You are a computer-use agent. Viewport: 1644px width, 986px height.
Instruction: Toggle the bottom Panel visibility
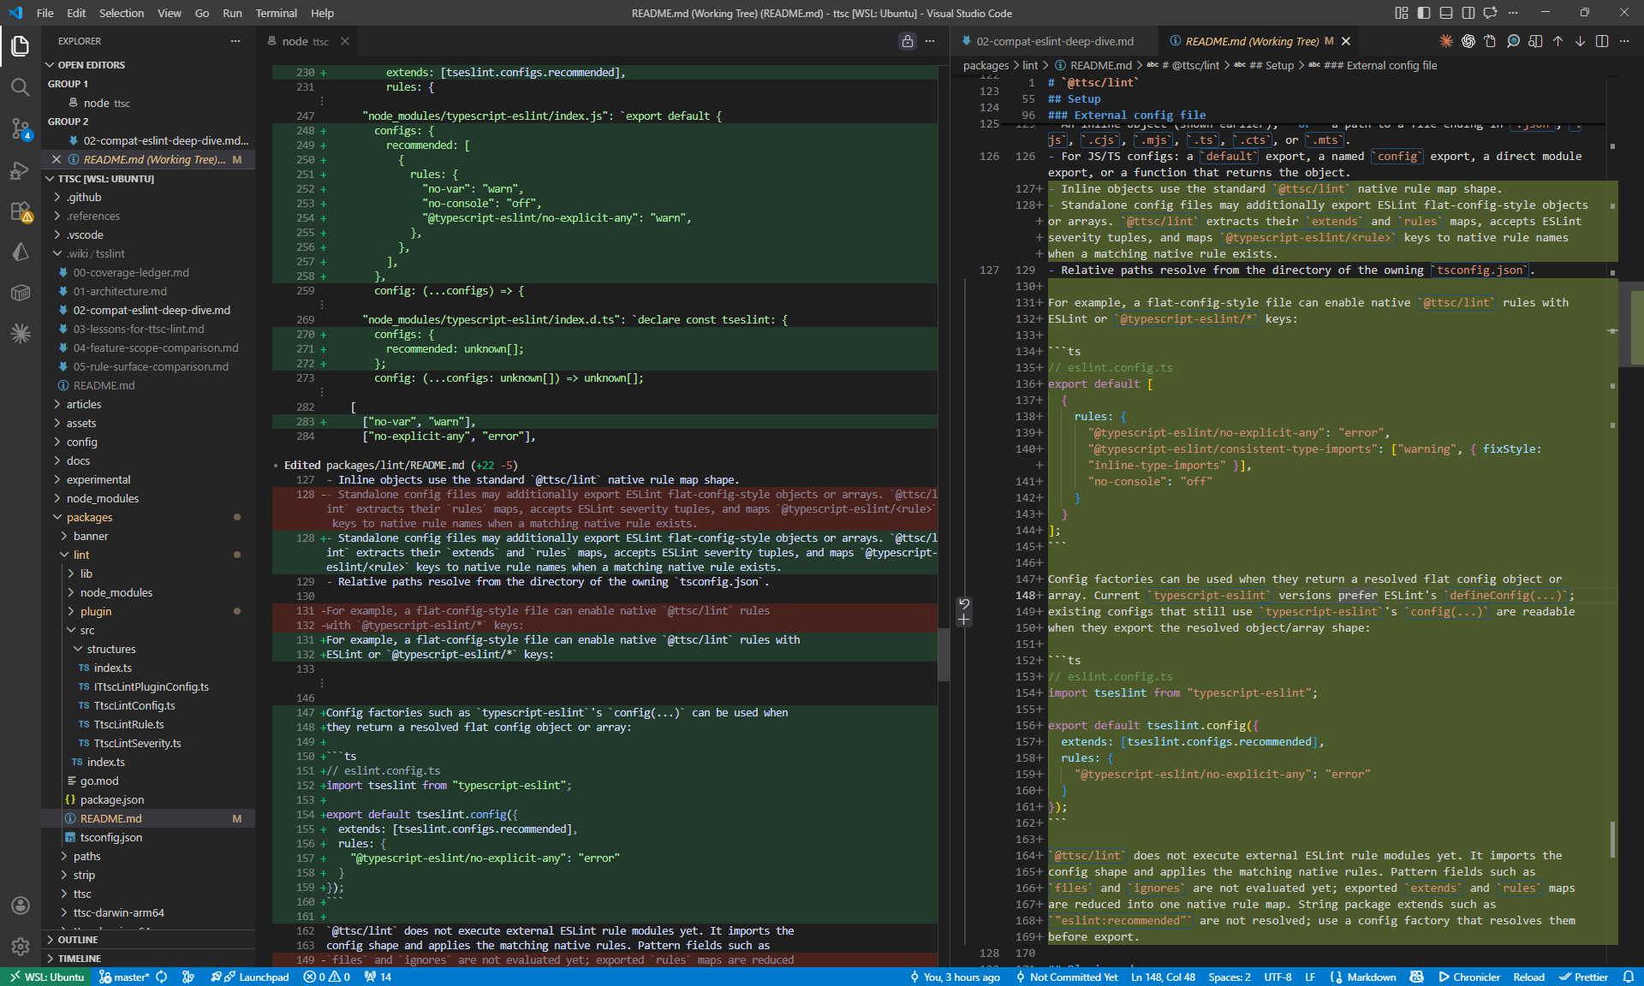[1446, 13]
